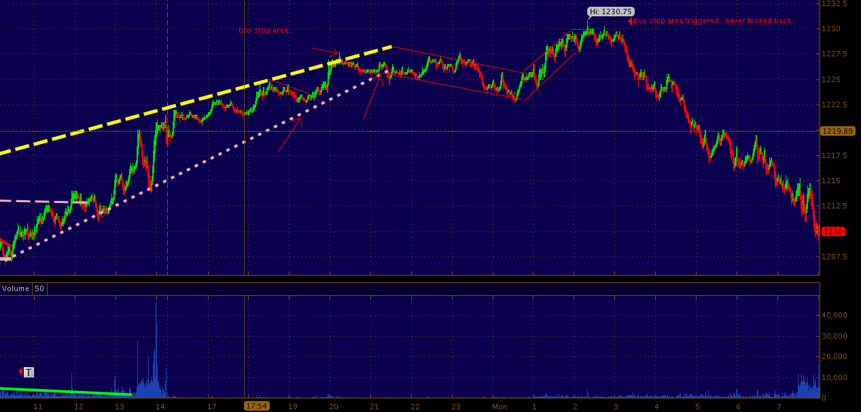
Task: Click the Mon date label on time axis
Action: coord(499,407)
